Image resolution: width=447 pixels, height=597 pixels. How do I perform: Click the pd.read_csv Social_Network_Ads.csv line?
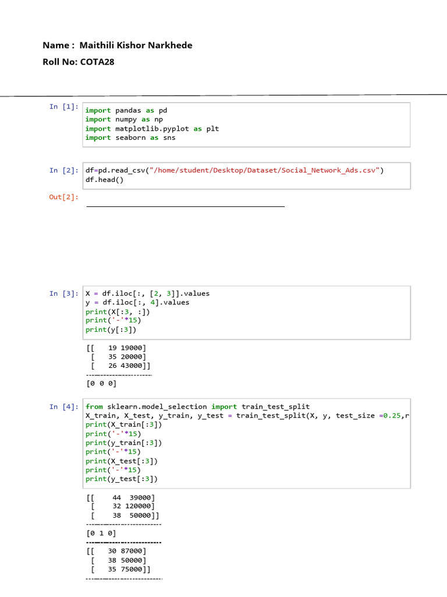point(235,170)
